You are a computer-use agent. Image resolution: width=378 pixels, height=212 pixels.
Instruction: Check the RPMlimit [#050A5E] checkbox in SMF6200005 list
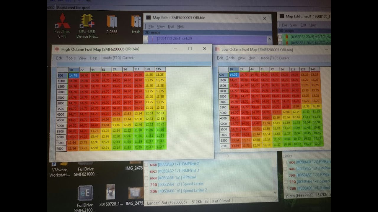146,178
